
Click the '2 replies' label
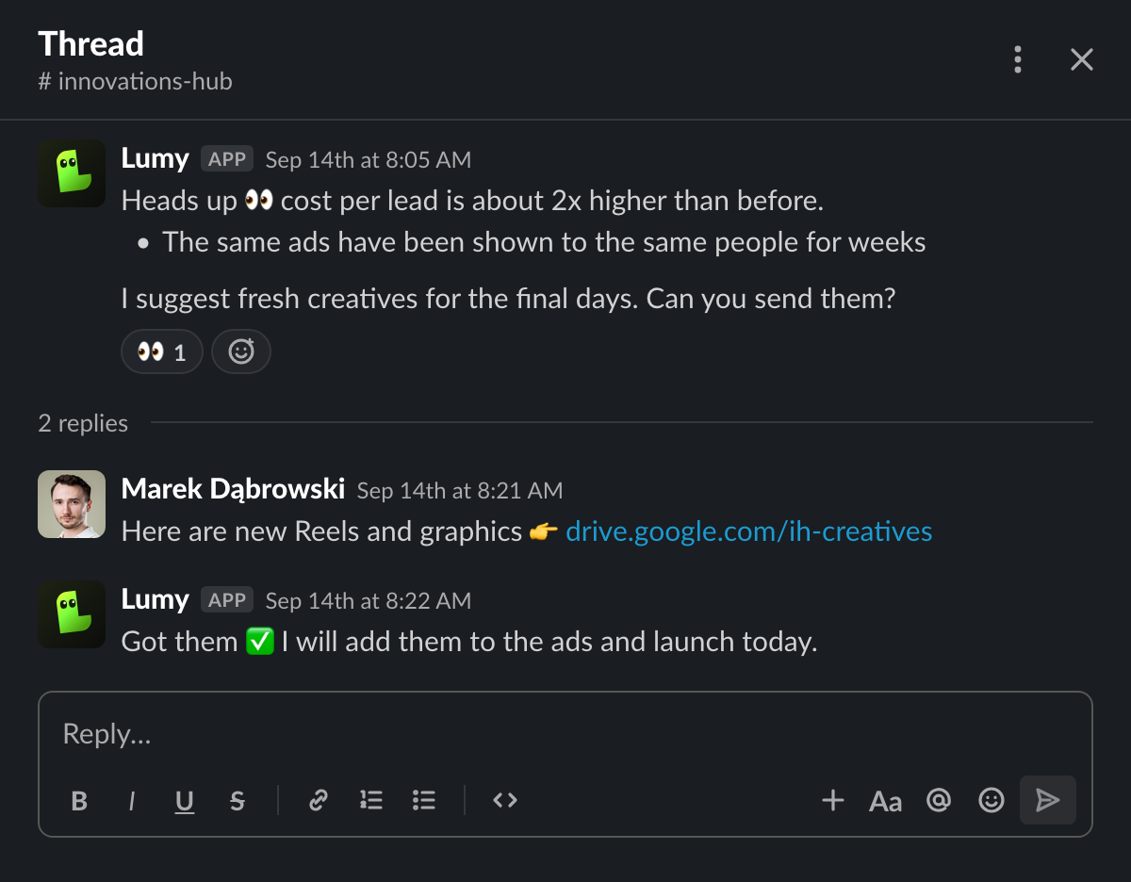[83, 424]
